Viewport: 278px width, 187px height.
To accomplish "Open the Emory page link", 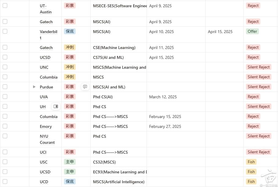I will click(46, 126).
